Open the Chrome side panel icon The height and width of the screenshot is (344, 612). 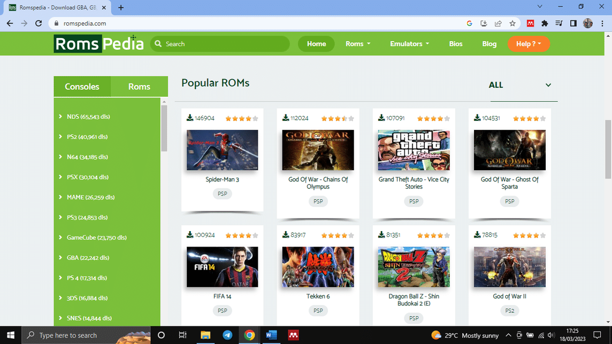pos(573,24)
